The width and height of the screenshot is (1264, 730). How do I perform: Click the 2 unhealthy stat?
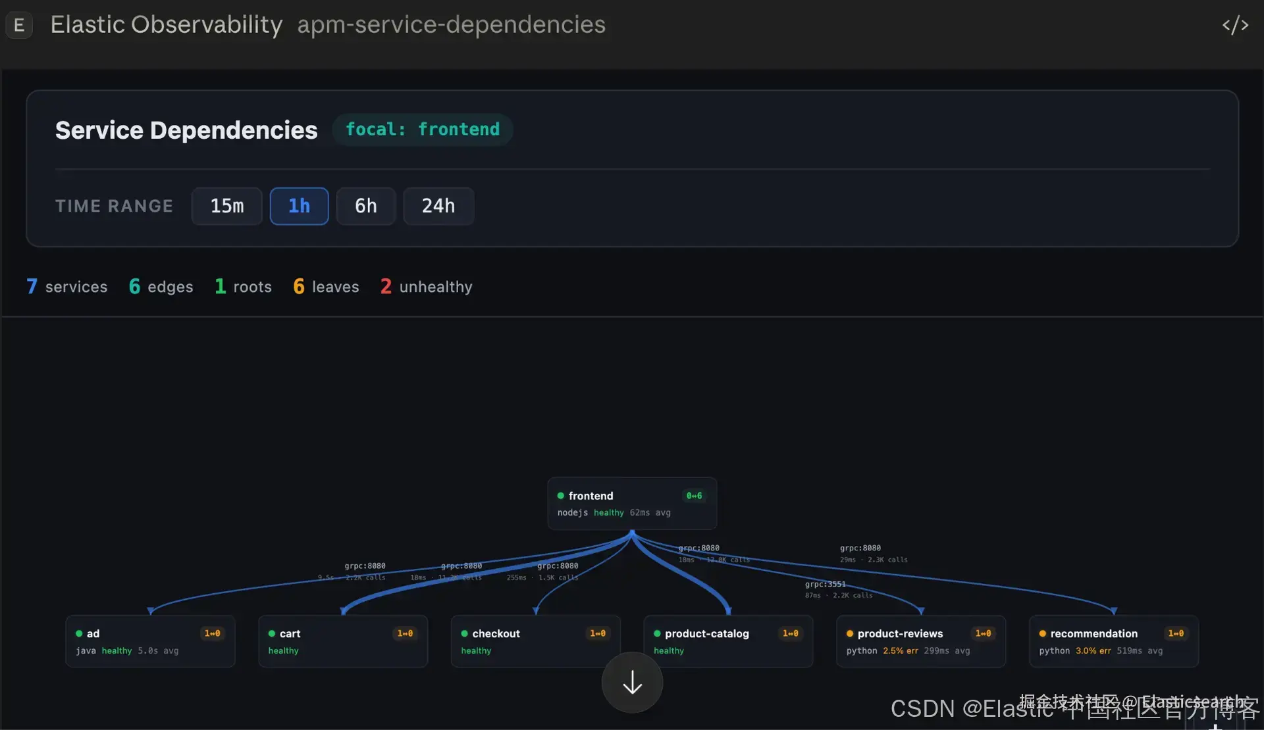point(426,287)
